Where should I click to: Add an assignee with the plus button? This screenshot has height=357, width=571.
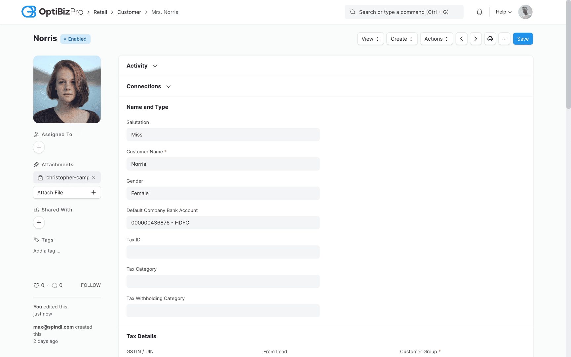click(x=39, y=147)
